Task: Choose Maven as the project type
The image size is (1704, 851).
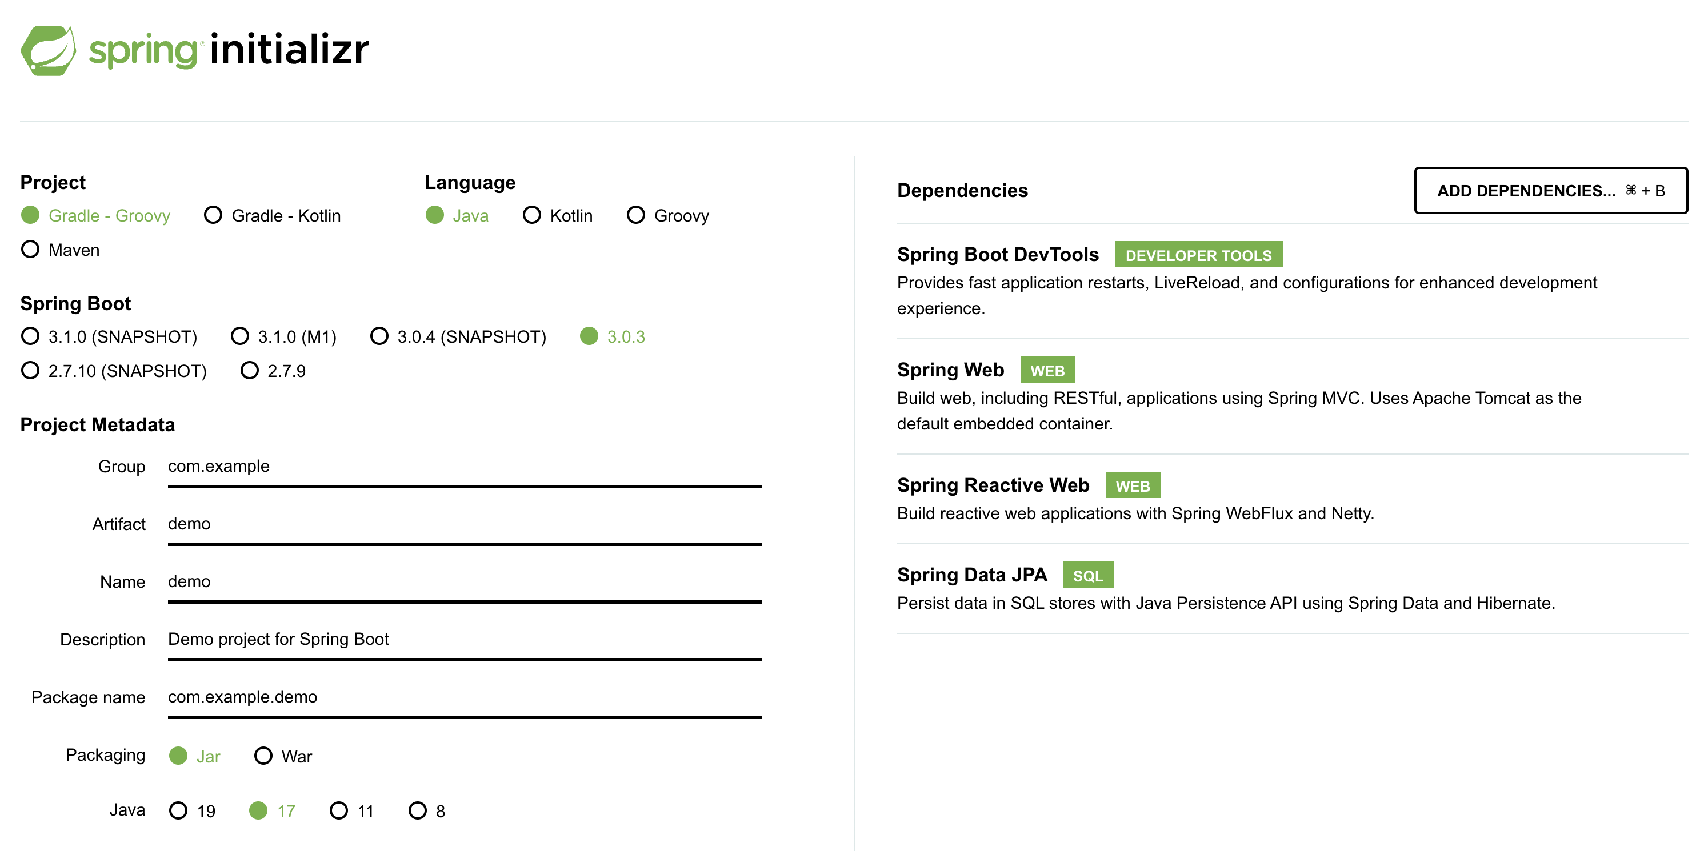Action: pyautogui.click(x=60, y=250)
